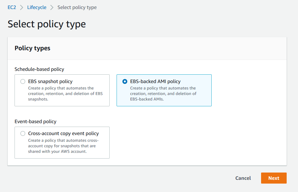Image resolution: width=298 pixels, height=192 pixels.
Task: Click the EBS snapshot policy card
Action: pos(62,90)
